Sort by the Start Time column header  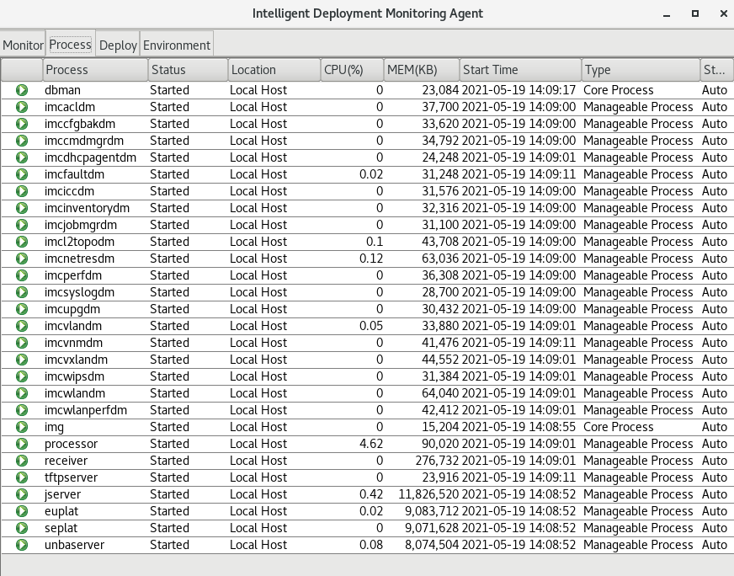[x=520, y=70]
